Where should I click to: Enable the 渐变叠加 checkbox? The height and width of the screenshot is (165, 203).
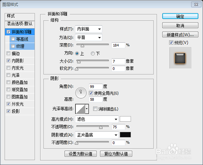pyautogui.click(x=8, y=89)
